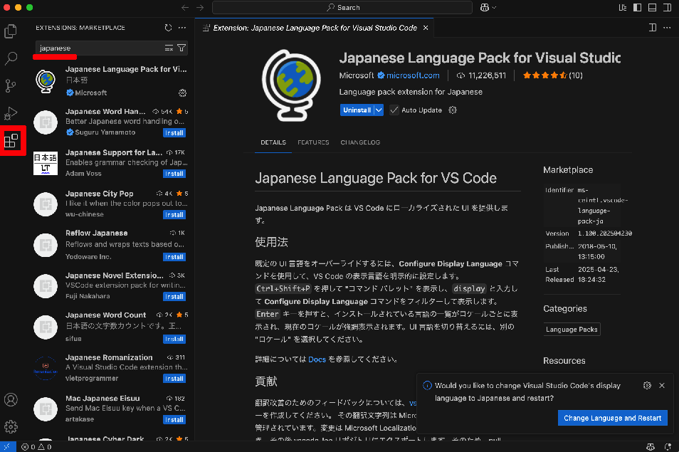Toggle primary side bar visibility
The height and width of the screenshot is (452, 679).
(638, 7)
